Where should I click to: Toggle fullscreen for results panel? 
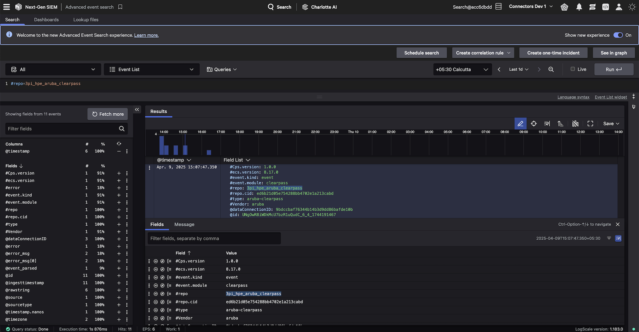point(590,124)
